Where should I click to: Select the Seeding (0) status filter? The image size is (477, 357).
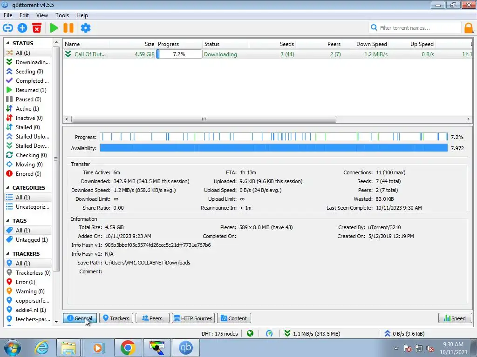click(28, 71)
